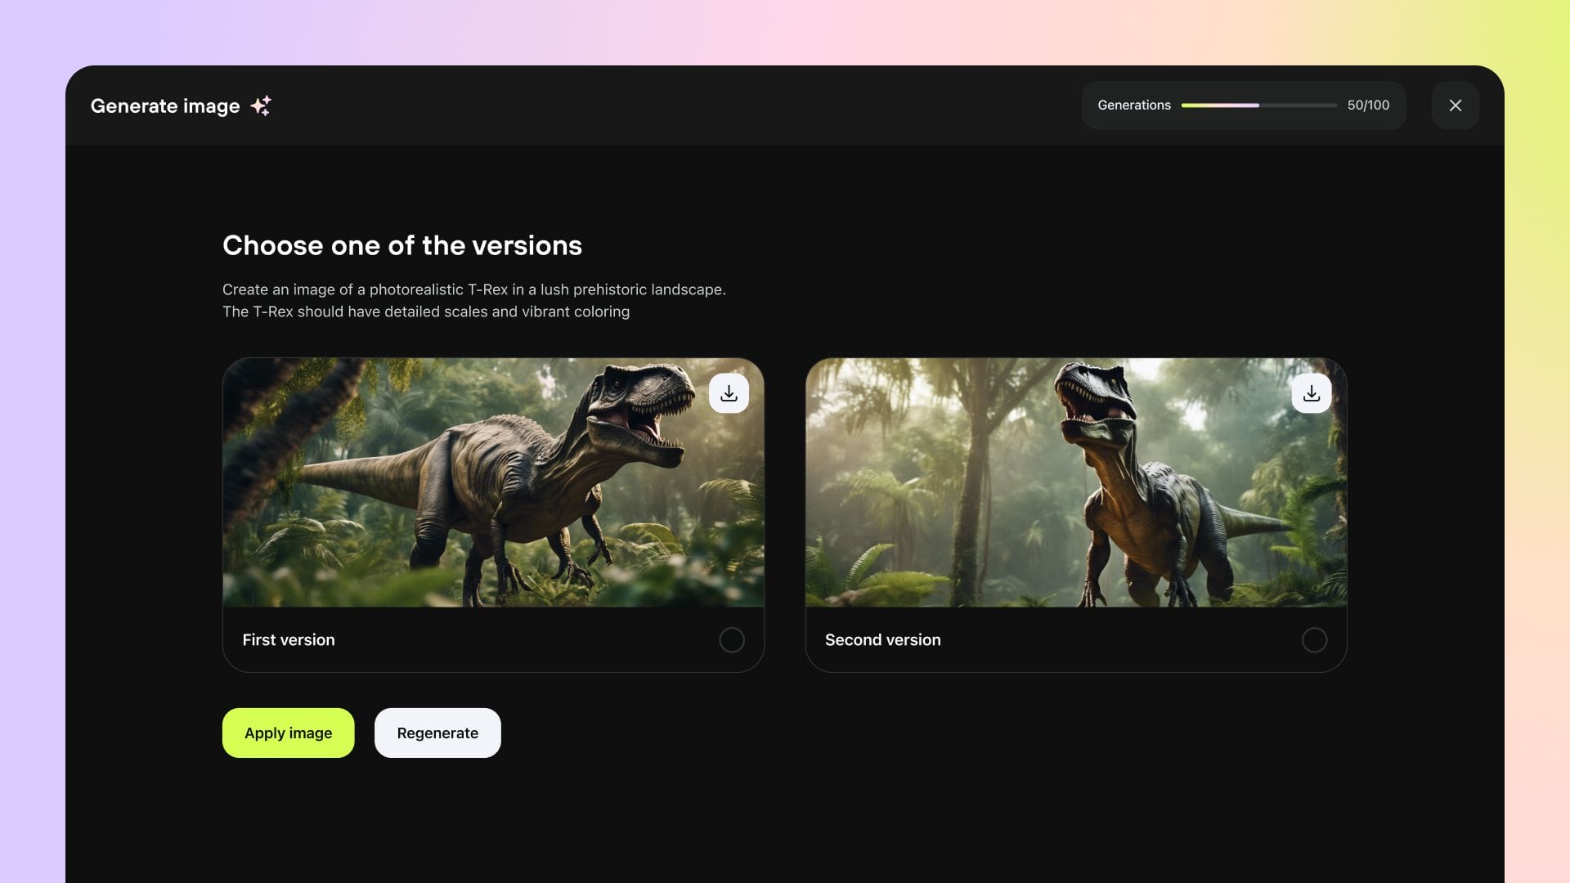Click the 'Second version' label text

pos(882,639)
